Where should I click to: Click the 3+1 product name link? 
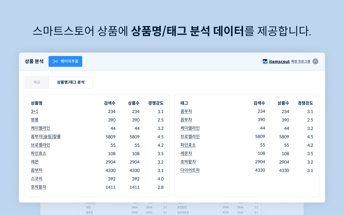coord(34,111)
